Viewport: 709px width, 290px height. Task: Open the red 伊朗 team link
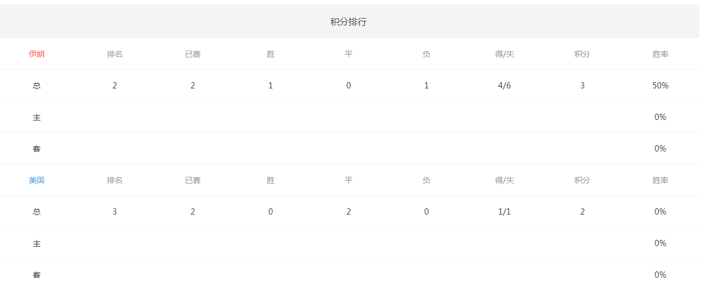click(x=37, y=54)
